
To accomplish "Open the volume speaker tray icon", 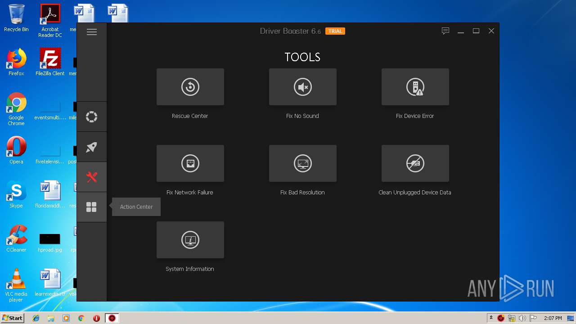I will [522, 318].
